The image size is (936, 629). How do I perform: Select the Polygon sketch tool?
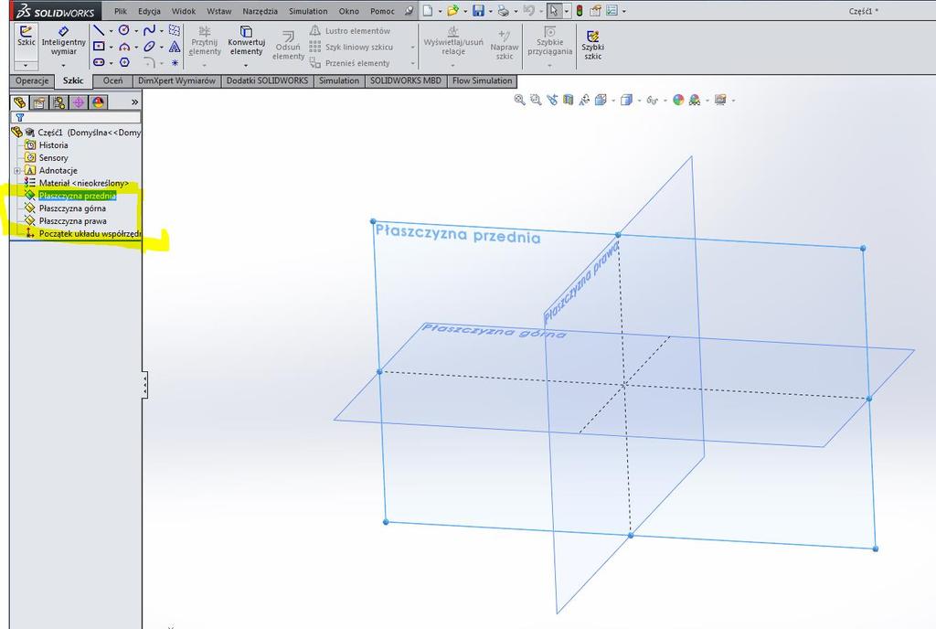[x=123, y=62]
